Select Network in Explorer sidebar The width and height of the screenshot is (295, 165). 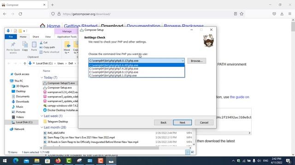17,129
